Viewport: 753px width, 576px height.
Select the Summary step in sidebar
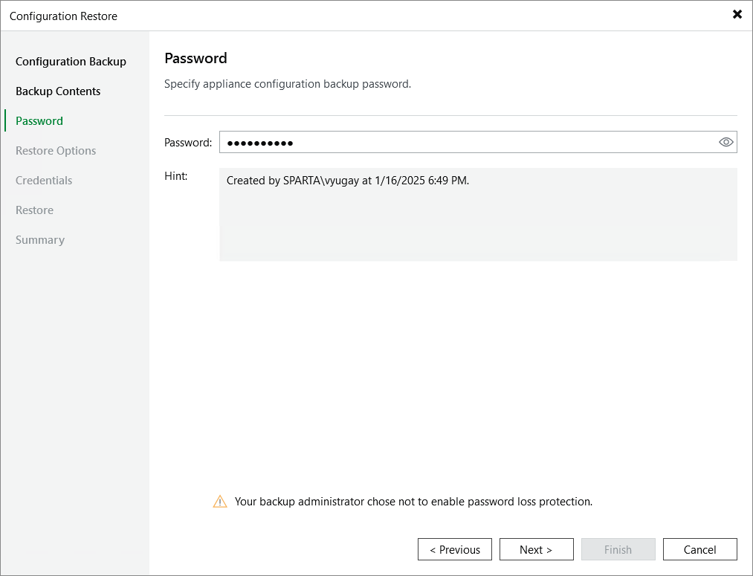click(39, 239)
